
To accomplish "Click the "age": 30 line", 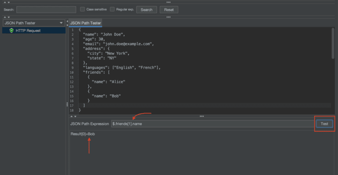I will click(94, 39).
